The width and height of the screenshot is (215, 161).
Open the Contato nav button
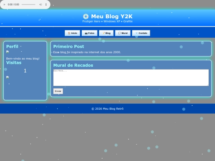click(141, 33)
